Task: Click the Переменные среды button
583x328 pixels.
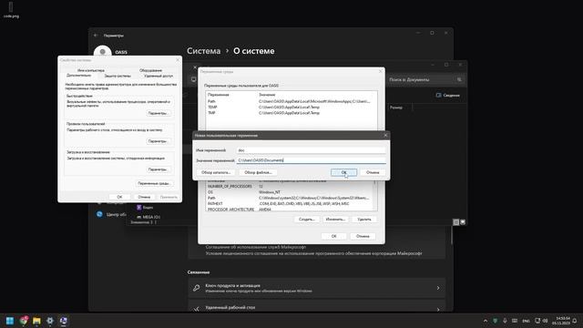Action: click(154, 183)
